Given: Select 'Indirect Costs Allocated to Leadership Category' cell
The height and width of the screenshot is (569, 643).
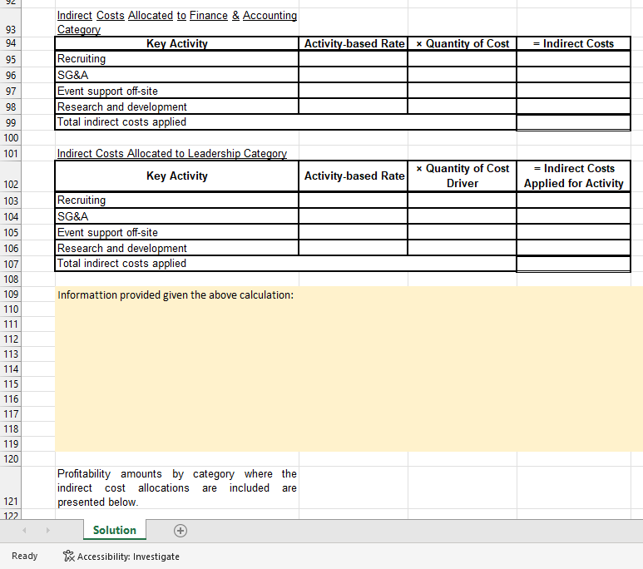Looking at the screenshot, I should pyautogui.click(x=176, y=153).
